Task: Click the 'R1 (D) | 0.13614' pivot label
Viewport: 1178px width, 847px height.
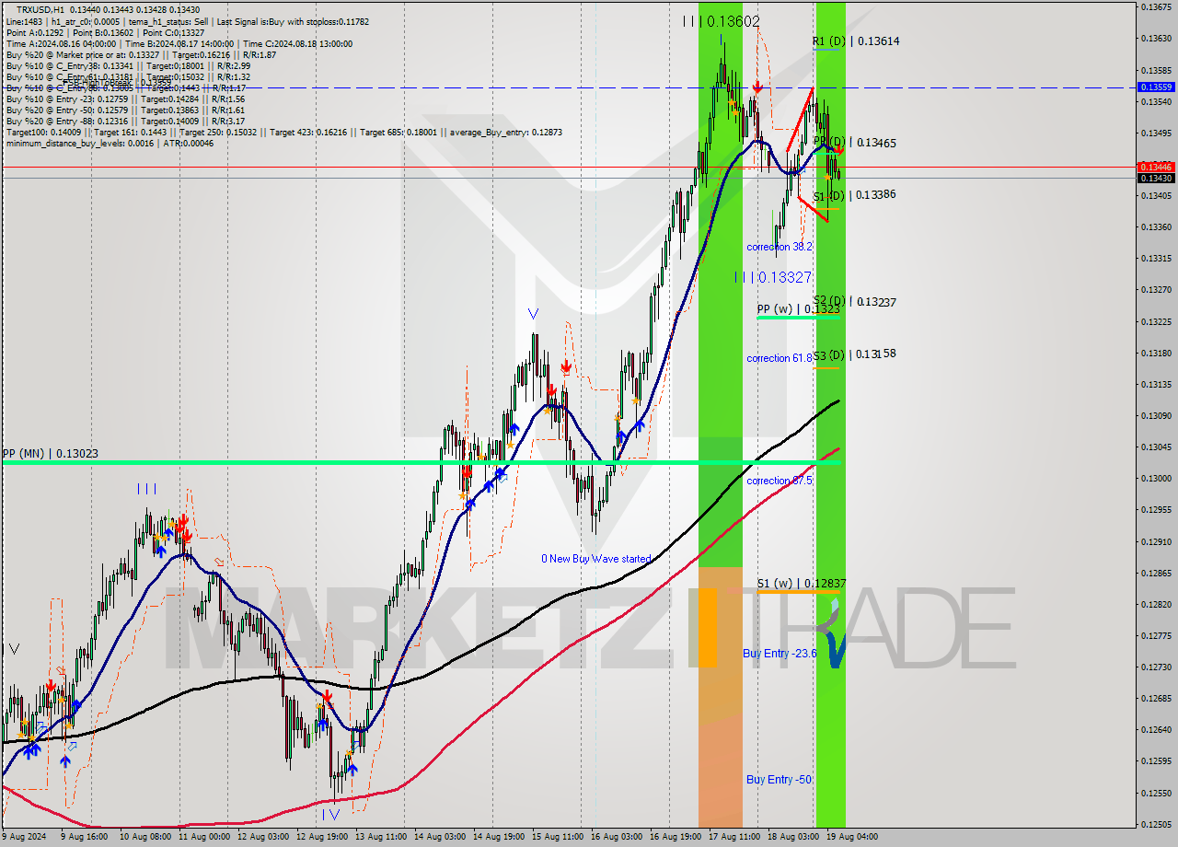Action: point(855,41)
